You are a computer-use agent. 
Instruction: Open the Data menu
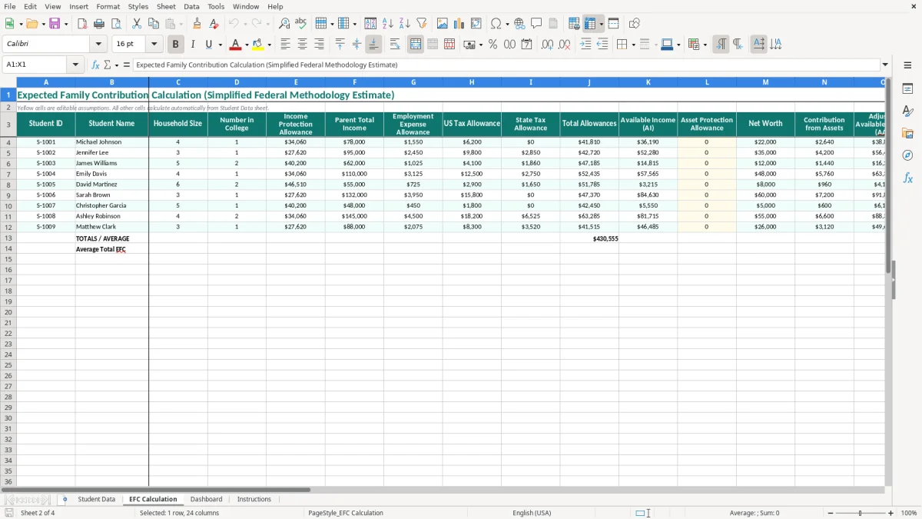[x=191, y=6]
